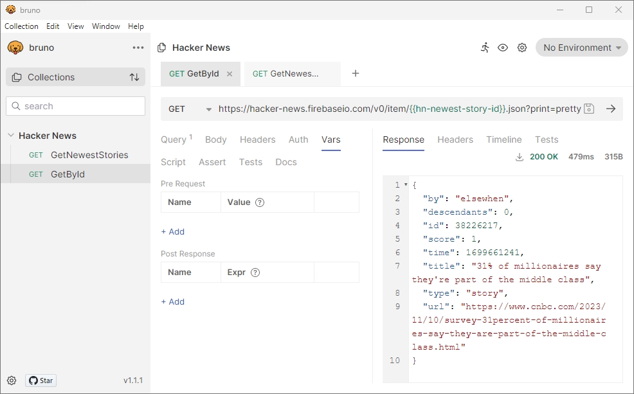Collapse the Hacker News collection
The width and height of the screenshot is (634, 394).
(x=11, y=136)
